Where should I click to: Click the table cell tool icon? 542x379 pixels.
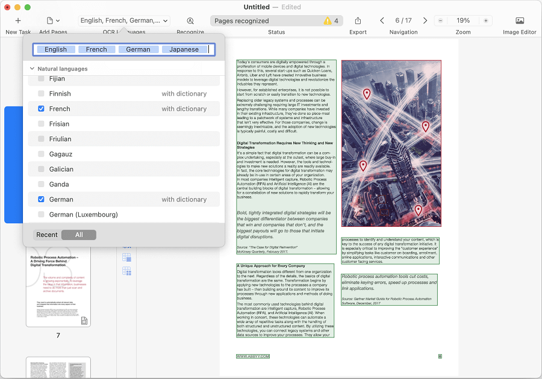point(127,257)
